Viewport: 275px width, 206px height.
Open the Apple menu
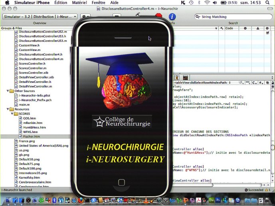[x=7, y=2]
